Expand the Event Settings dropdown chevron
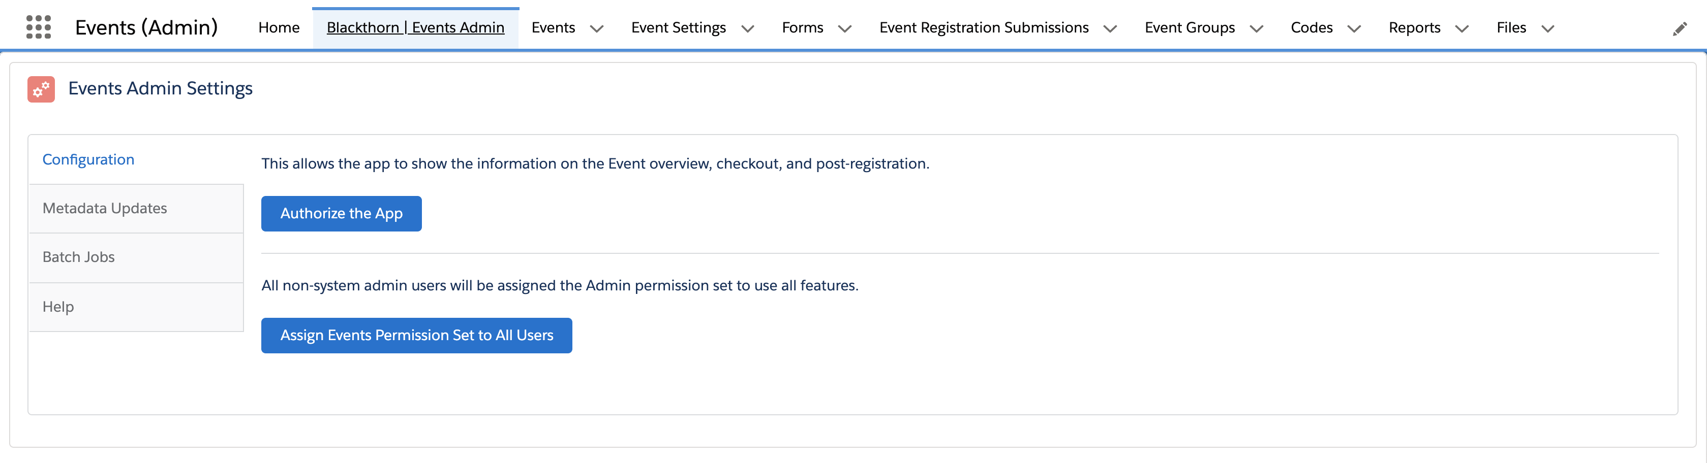This screenshot has height=463, width=1707. pyautogui.click(x=747, y=28)
